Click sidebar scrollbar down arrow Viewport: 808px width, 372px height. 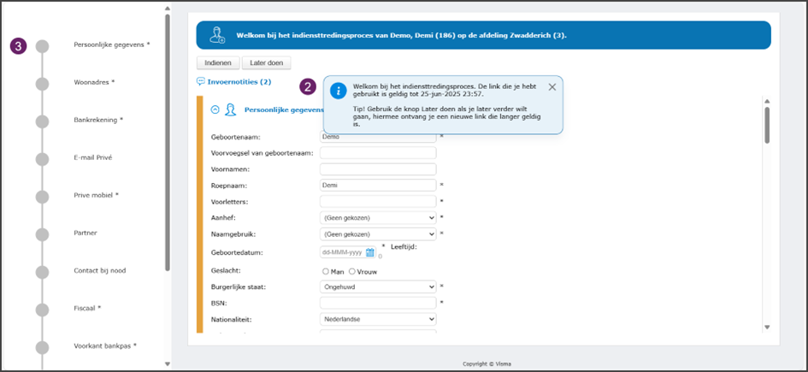pyautogui.click(x=167, y=363)
